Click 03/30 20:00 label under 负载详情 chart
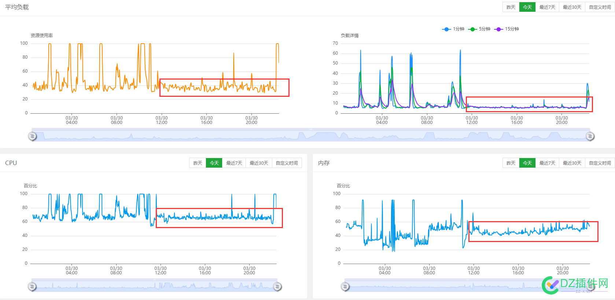Viewport: 615px width, 300px height. pos(562,120)
